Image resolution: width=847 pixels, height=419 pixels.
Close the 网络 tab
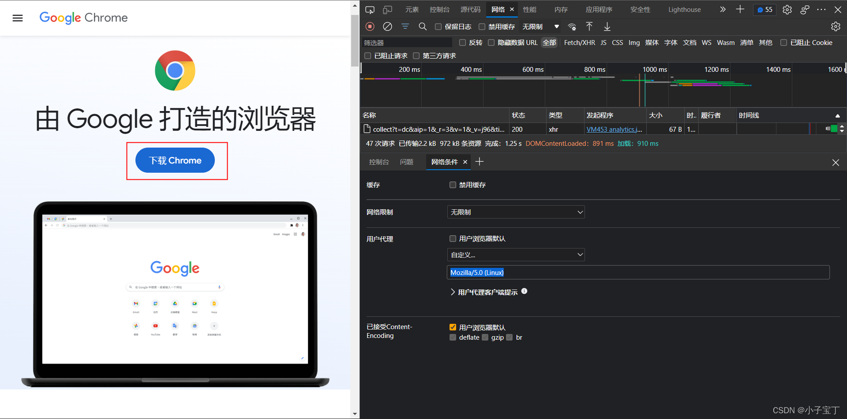coord(512,9)
